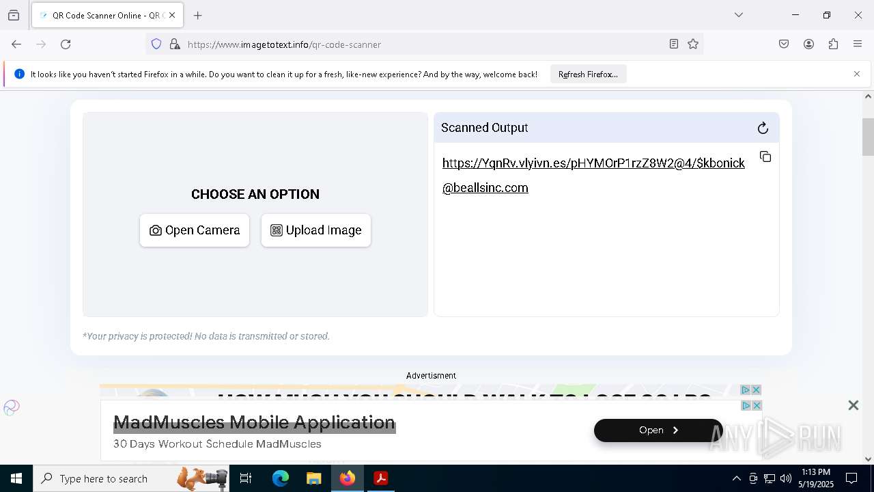Open the MadMuscles ad button
This screenshot has width=874, height=492.
(658, 430)
